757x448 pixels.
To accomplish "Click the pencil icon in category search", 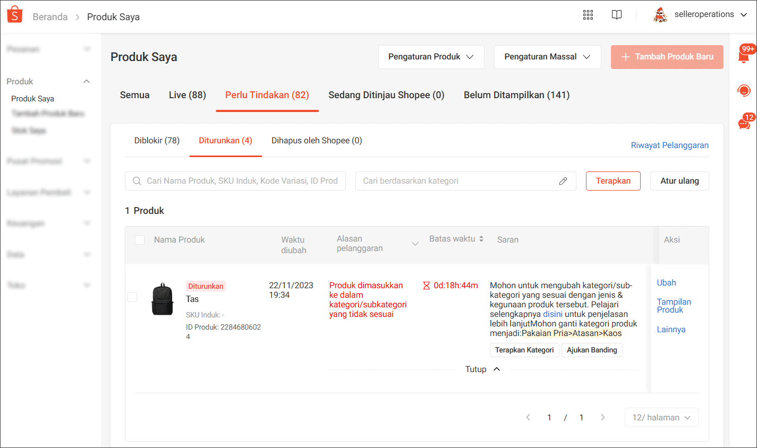I will pyautogui.click(x=563, y=181).
